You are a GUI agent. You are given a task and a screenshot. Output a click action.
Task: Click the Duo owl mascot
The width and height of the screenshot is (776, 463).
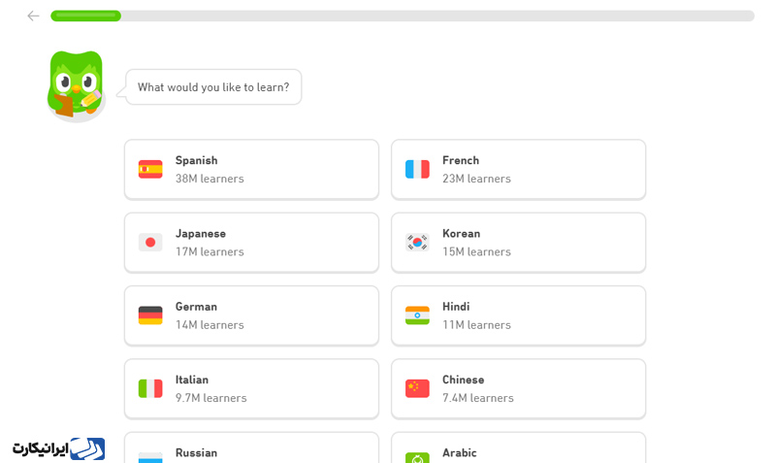[76, 85]
